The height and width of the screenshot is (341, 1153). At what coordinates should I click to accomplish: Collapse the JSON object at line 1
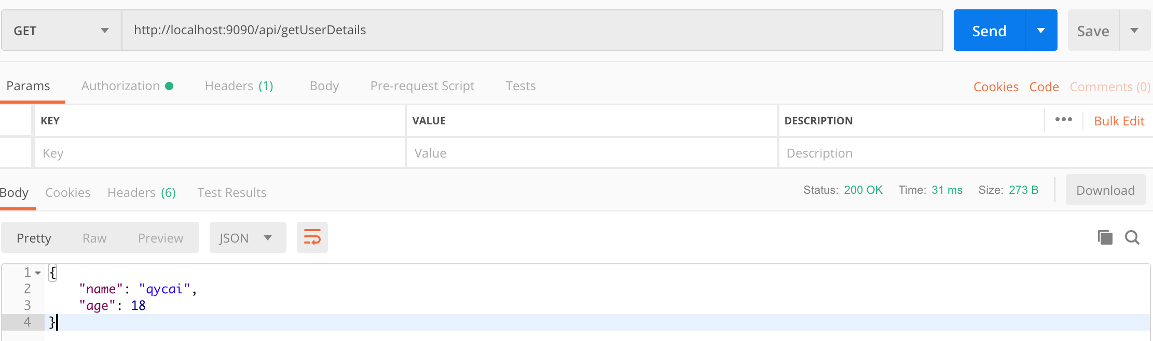pos(38,273)
